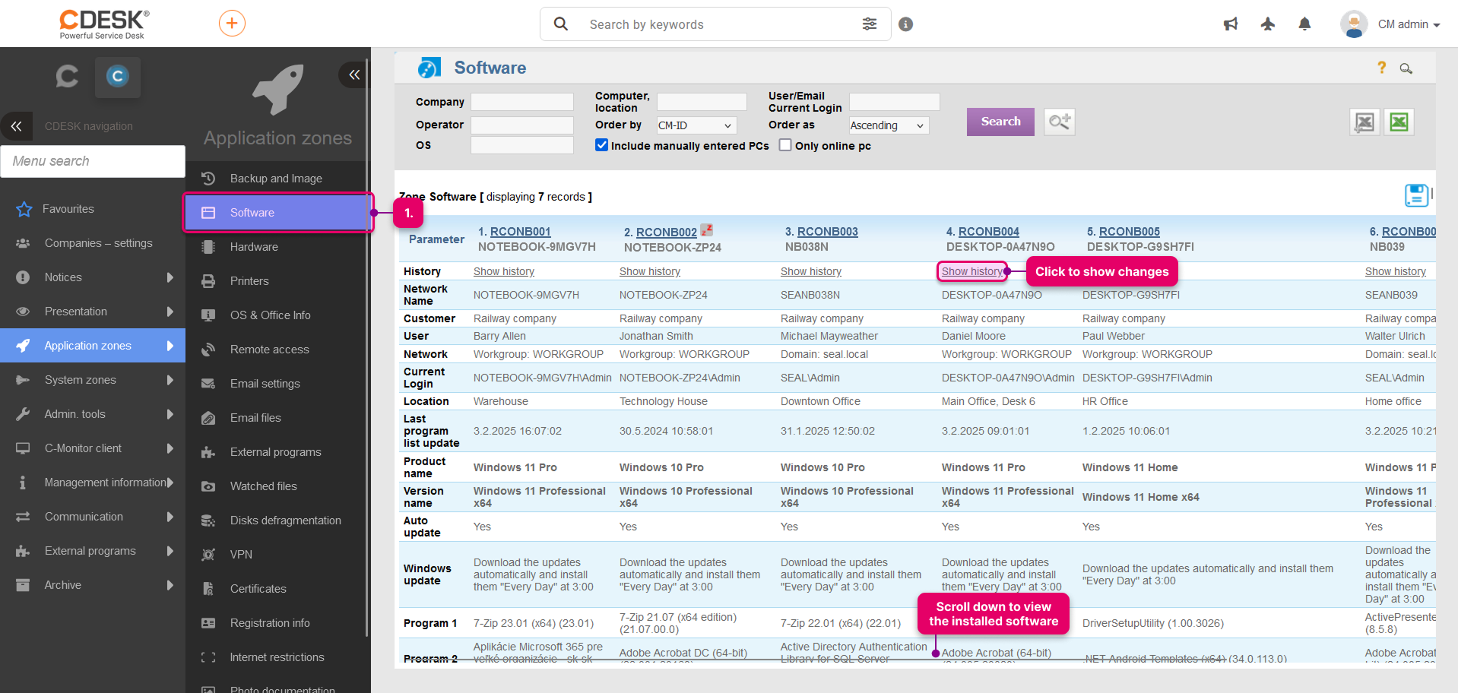Open the CM admin user menu

coord(1409,24)
